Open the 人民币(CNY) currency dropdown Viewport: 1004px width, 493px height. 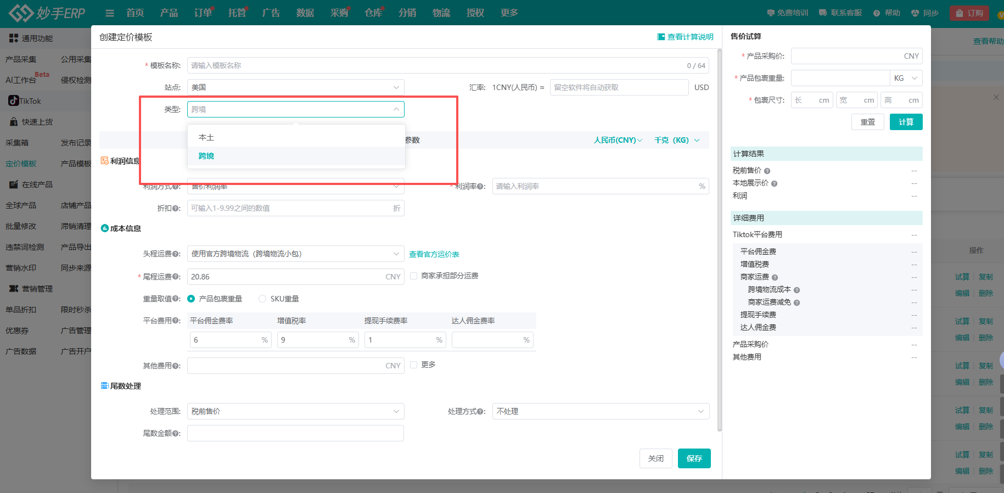pos(618,140)
